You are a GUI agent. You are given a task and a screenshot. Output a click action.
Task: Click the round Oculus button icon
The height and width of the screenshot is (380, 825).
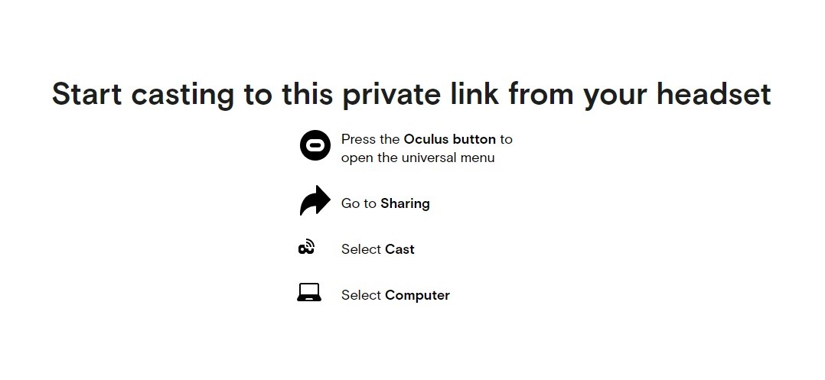(x=315, y=145)
